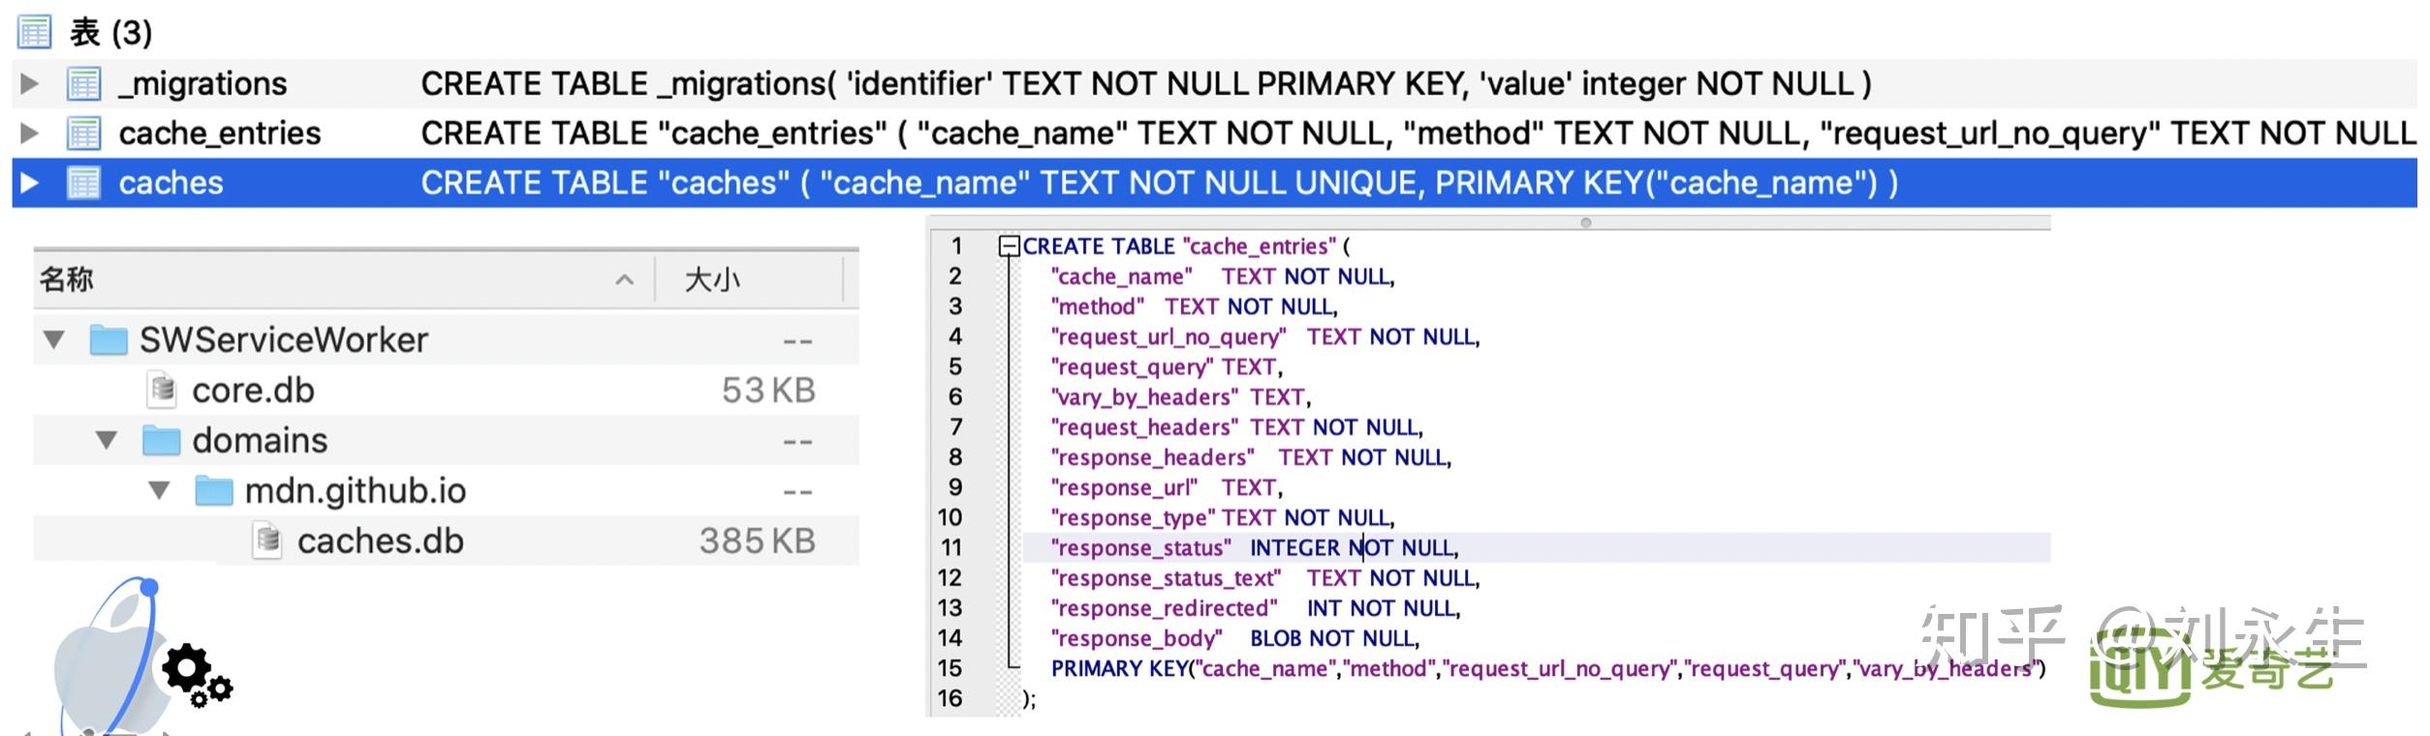Click "response_type" on editor line 10
Image resolution: width=2430 pixels, height=736 pixels.
pyautogui.click(x=1134, y=517)
